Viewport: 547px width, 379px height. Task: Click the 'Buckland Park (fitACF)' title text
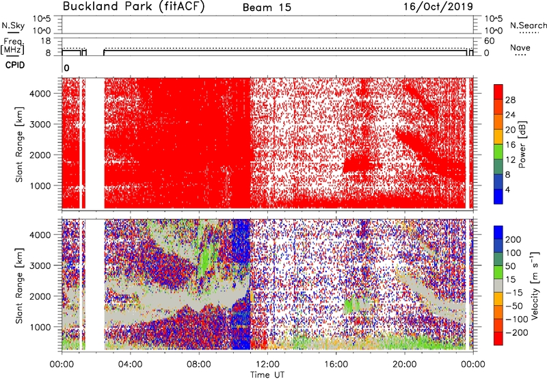click(x=133, y=7)
